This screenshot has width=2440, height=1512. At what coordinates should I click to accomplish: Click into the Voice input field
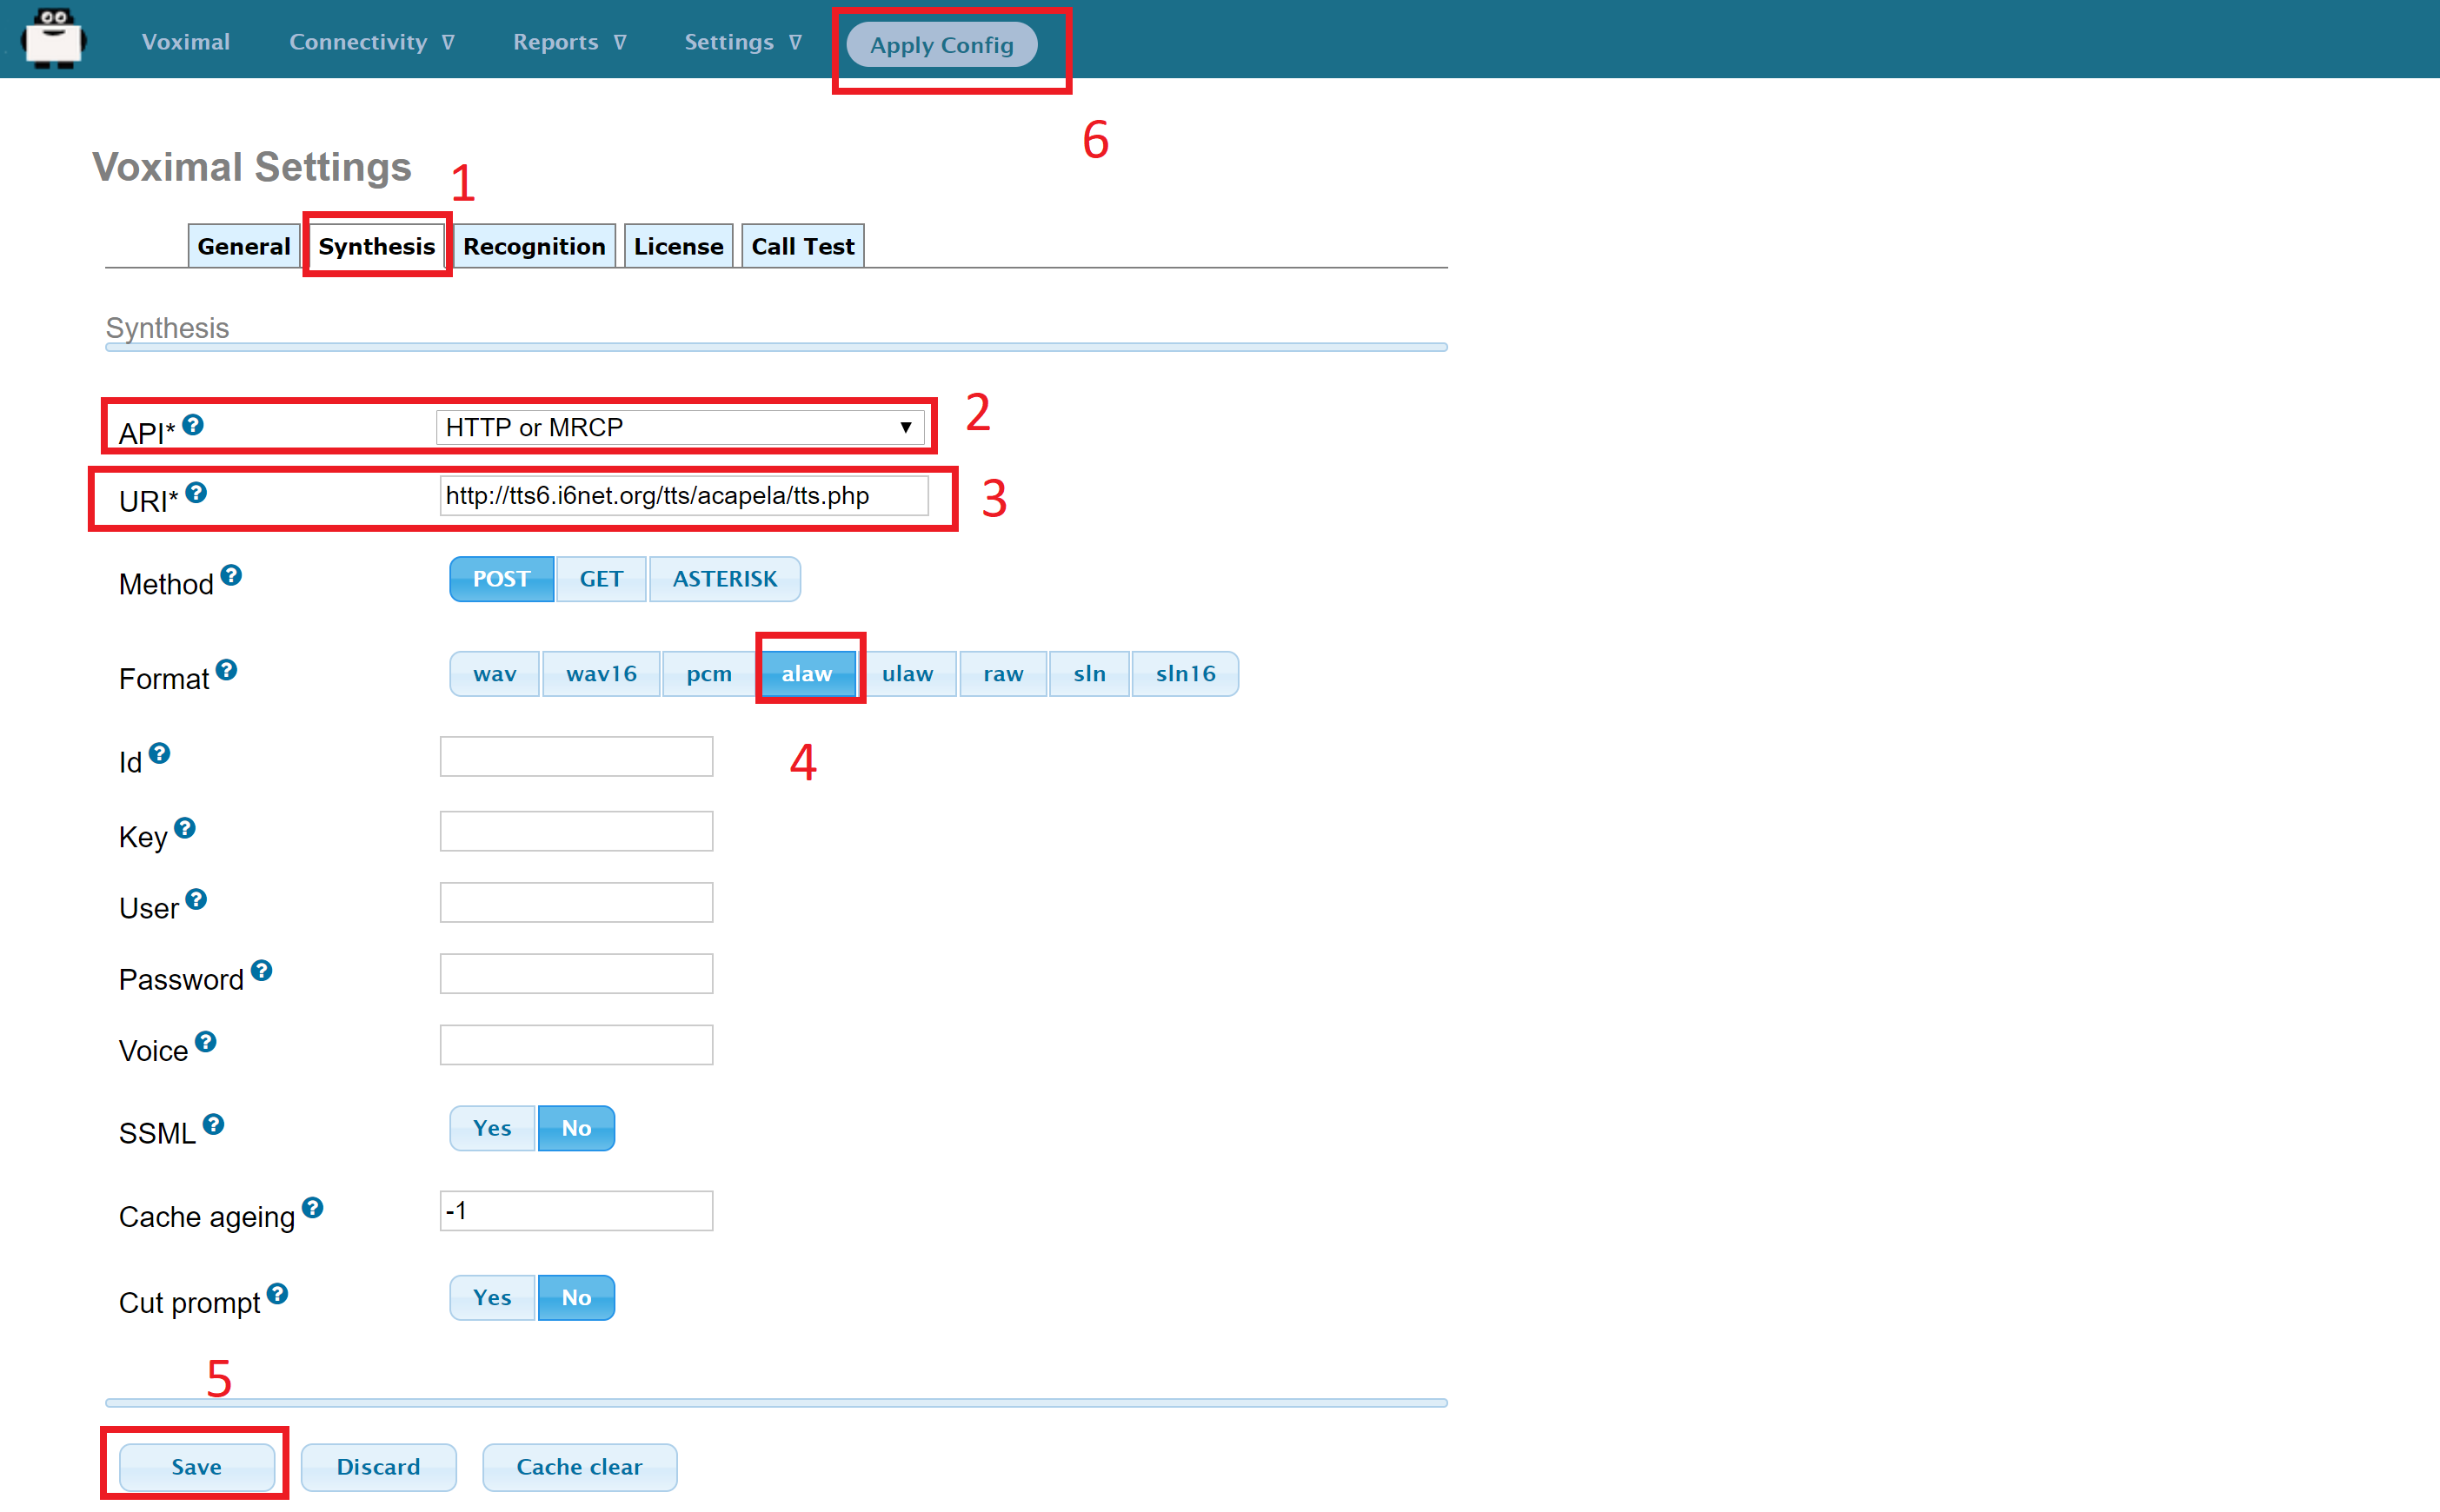[576, 1045]
